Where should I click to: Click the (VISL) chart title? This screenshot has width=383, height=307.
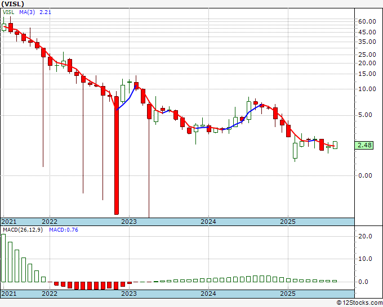[12, 4]
